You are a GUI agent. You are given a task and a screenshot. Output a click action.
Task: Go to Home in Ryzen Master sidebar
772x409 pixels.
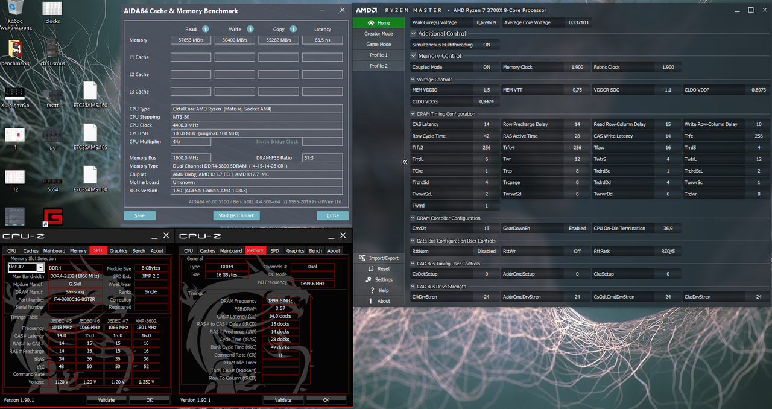coord(378,23)
